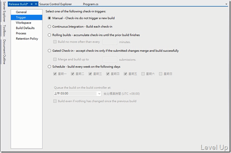Choose Schedule radio button
231x153 pixels.
tap(49, 67)
